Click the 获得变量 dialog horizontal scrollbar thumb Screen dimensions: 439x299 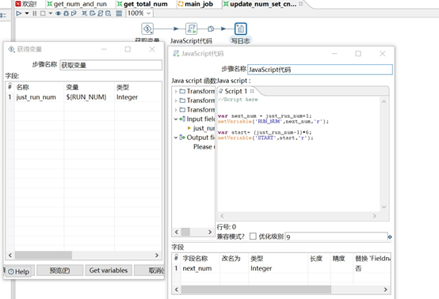[44, 255]
